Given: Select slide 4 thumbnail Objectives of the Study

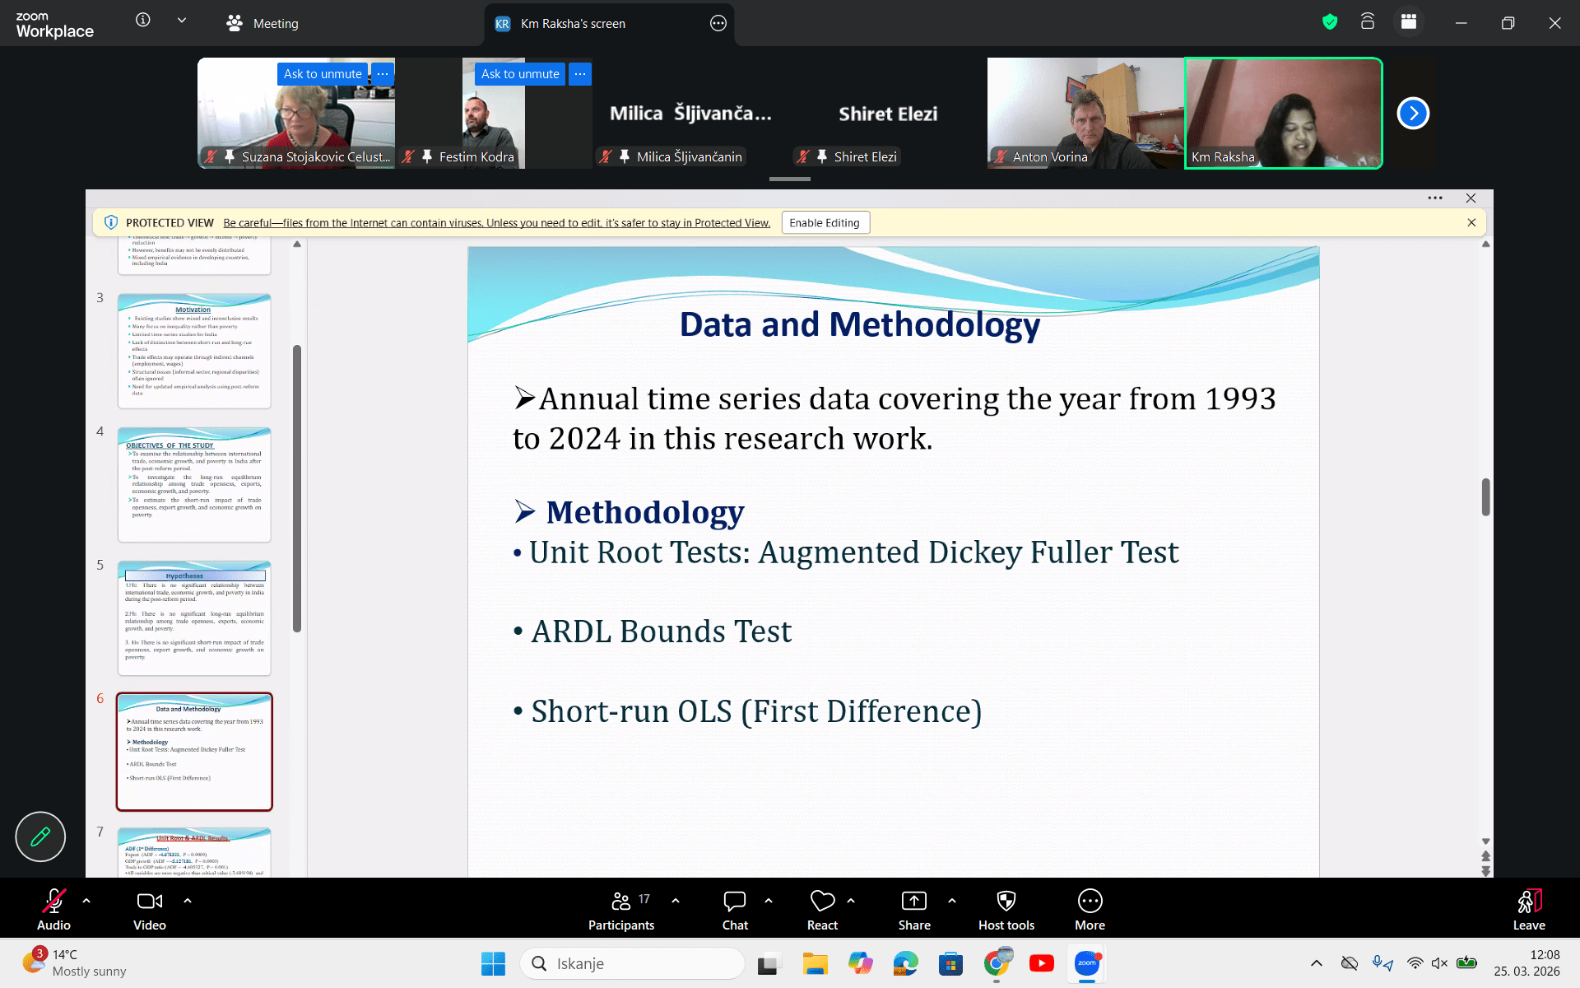Looking at the screenshot, I should [x=194, y=484].
